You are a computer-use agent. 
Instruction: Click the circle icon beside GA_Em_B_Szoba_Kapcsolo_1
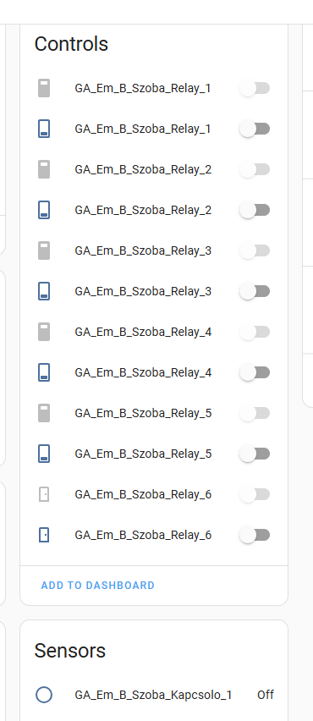tap(44, 695)
